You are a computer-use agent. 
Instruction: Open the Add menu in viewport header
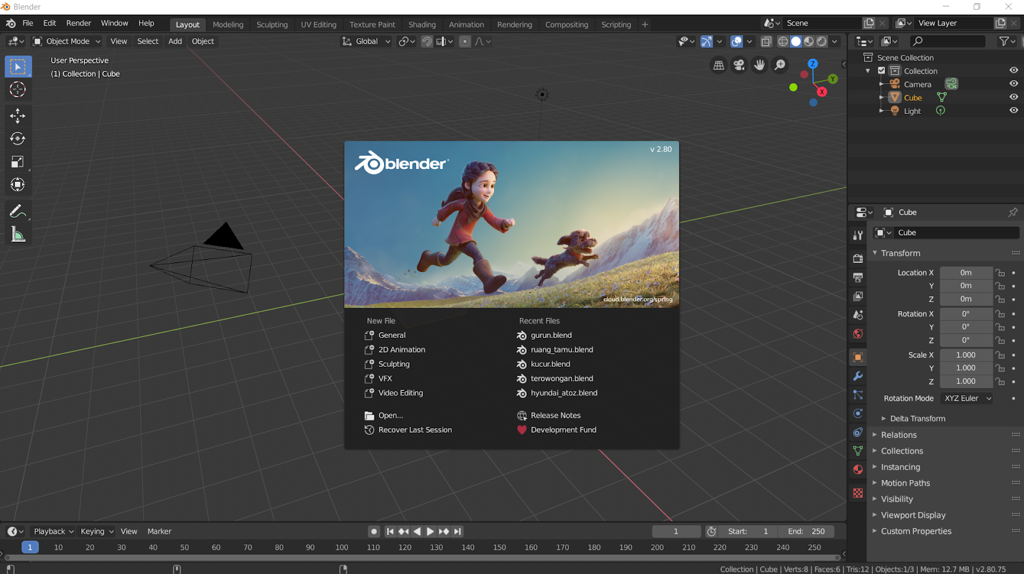[x=175, y=42]
